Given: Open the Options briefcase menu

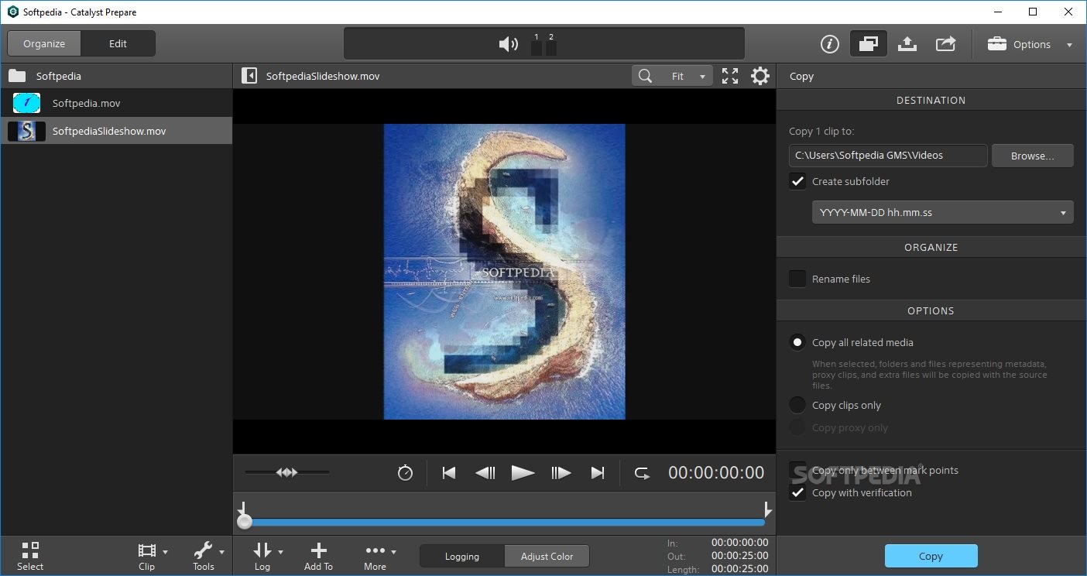Looking at the screenshot, I should [x=1030, y=44].
